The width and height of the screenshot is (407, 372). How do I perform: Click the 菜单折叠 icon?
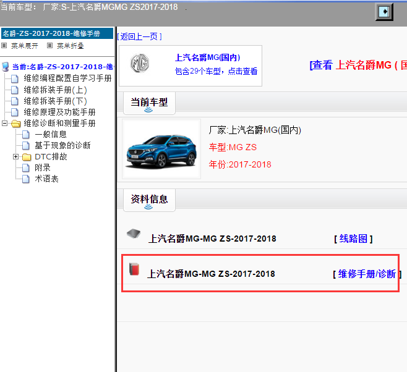pos(49,46)
